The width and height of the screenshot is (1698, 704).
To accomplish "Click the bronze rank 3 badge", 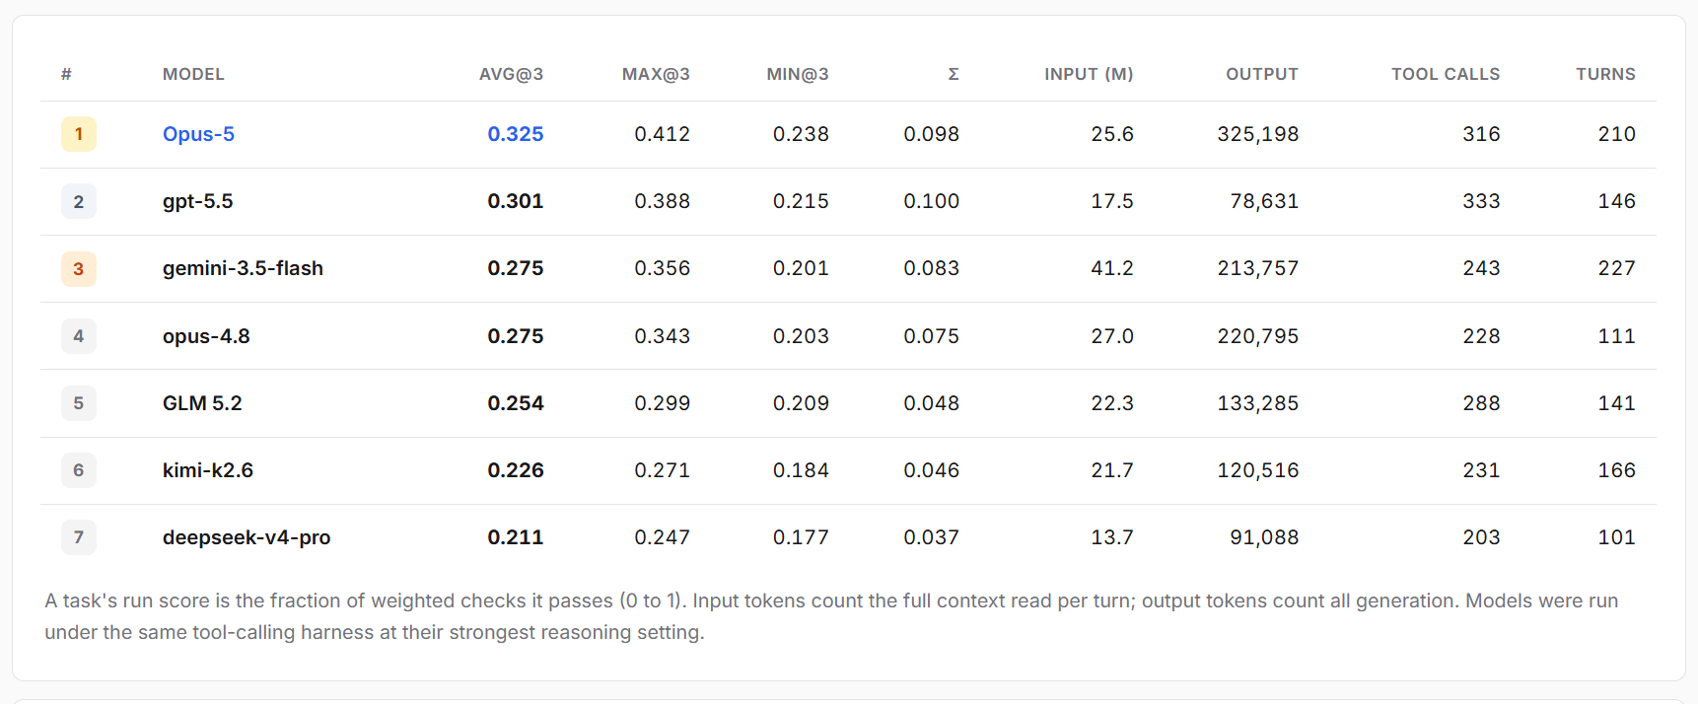I will click(x=79, y=268).
